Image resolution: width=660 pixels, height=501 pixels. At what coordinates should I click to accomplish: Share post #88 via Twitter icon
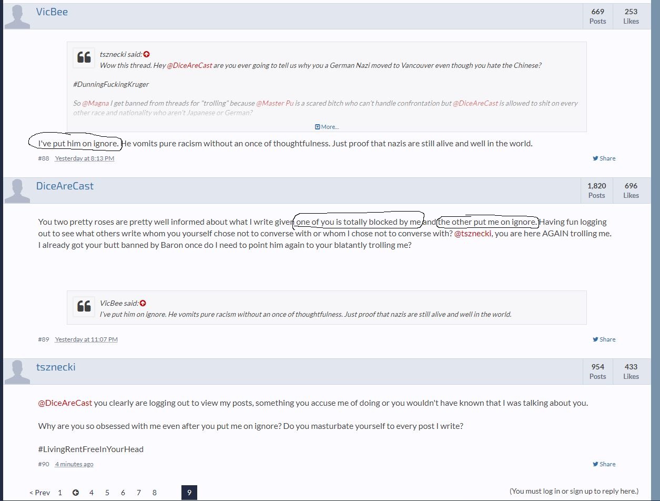[604, 158]
